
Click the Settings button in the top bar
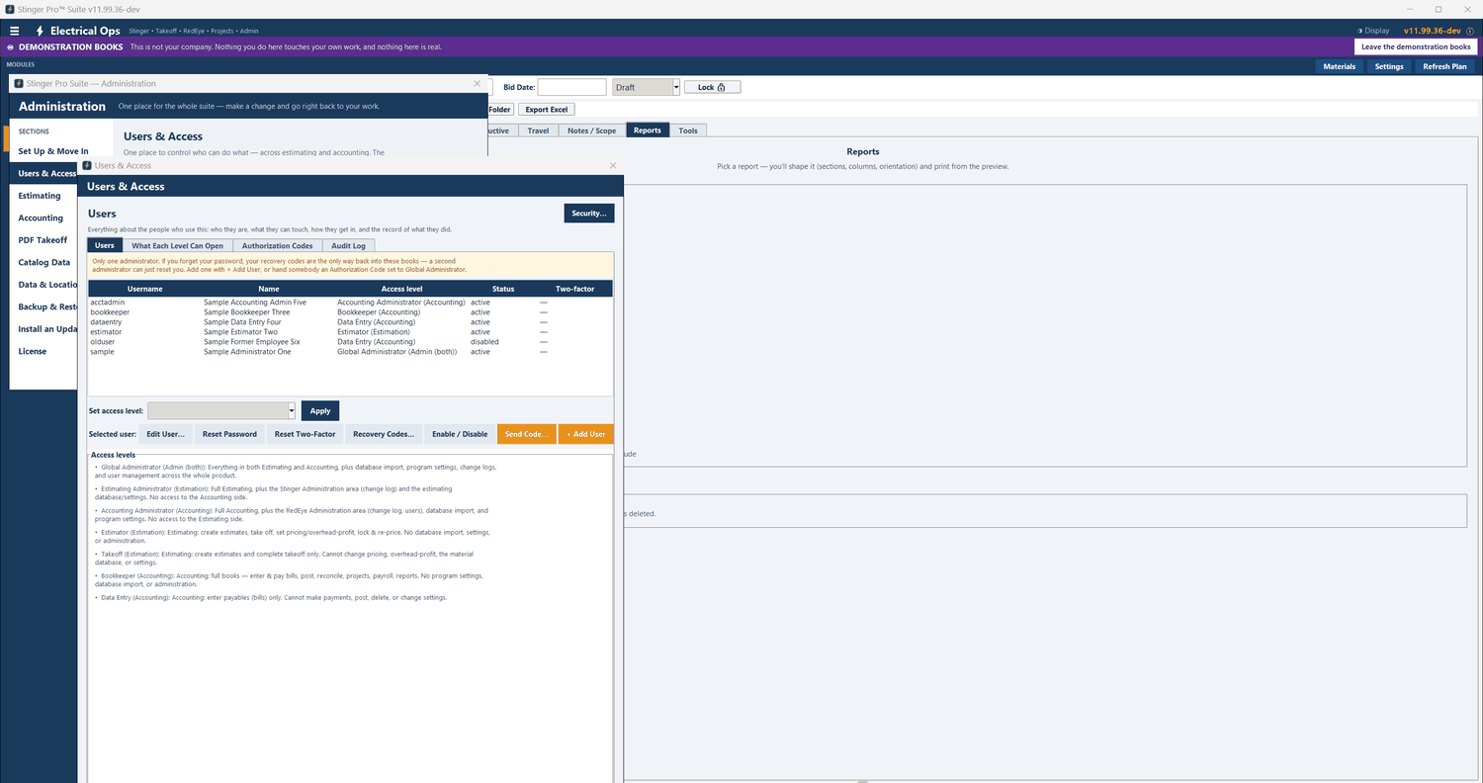(x=1389, y=66)
